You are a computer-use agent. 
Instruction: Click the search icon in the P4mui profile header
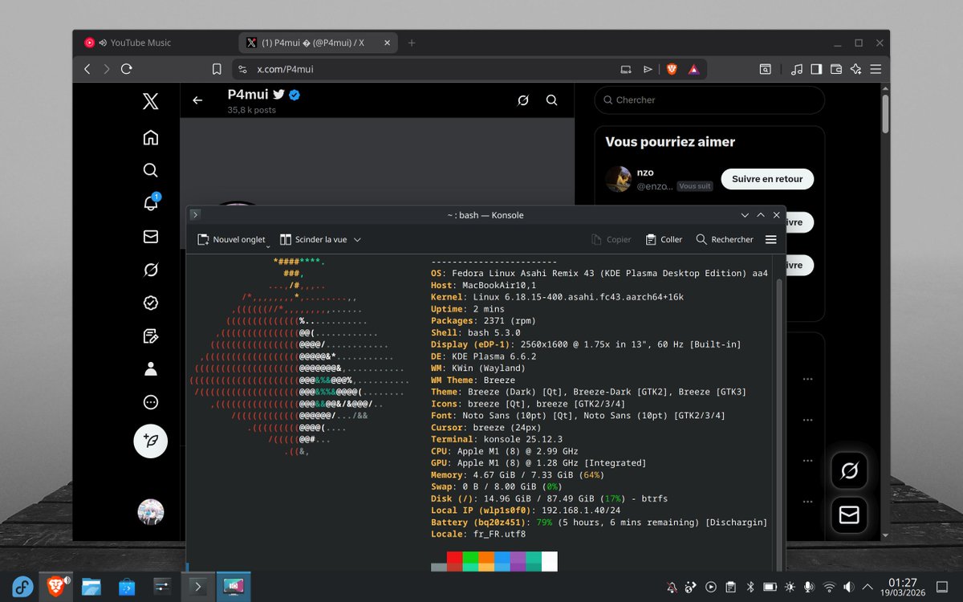[551, 100]
